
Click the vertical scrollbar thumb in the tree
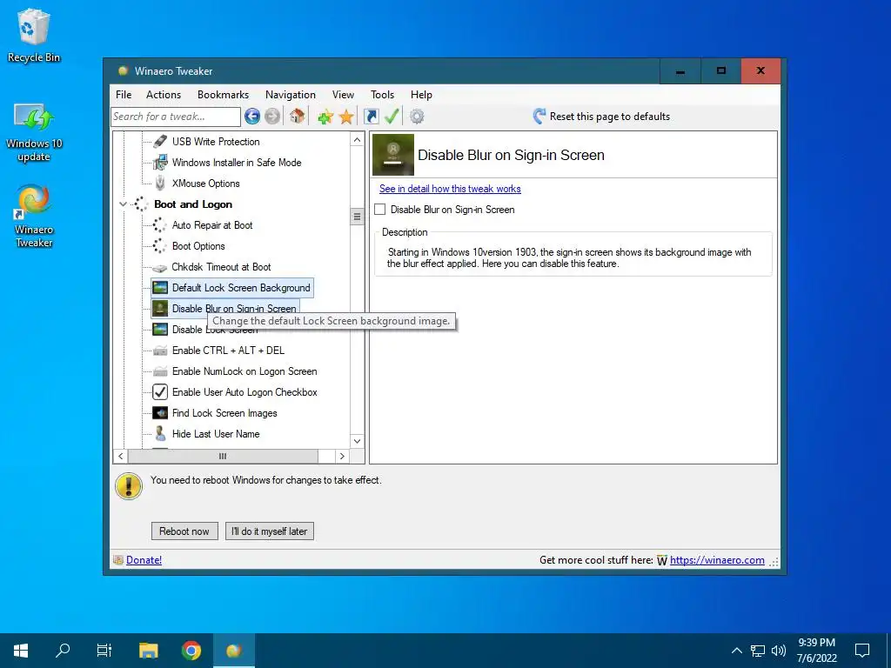(x=357, y=217)
